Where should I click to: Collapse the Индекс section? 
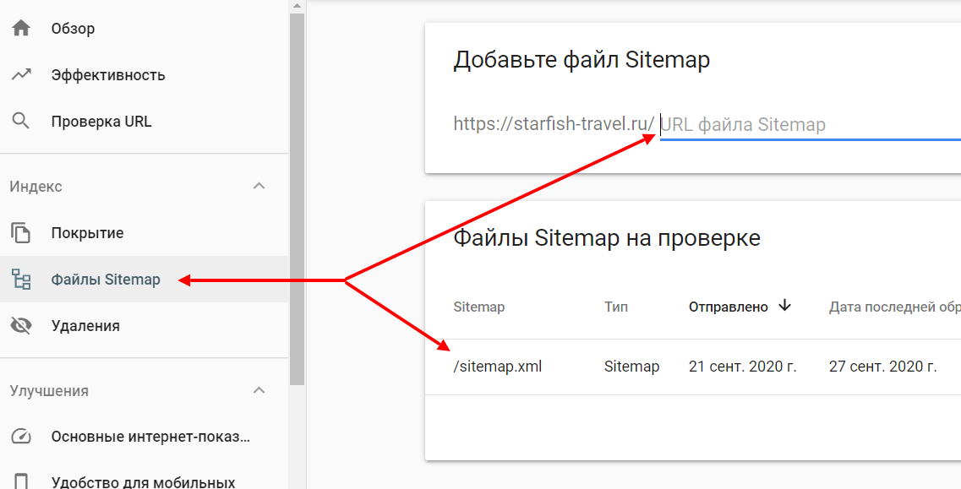[260, 186]
